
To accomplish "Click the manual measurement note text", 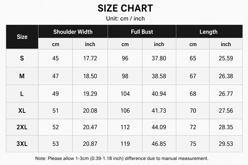I will tap(122, 158).
